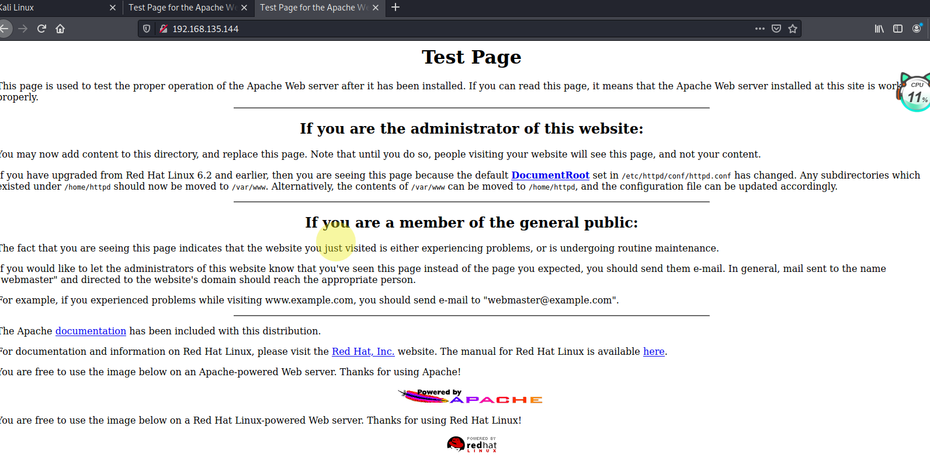This screenshot has width=930, height=468.
Task: Open the page actions three-dot menu
Action: (x=759, y=29)
